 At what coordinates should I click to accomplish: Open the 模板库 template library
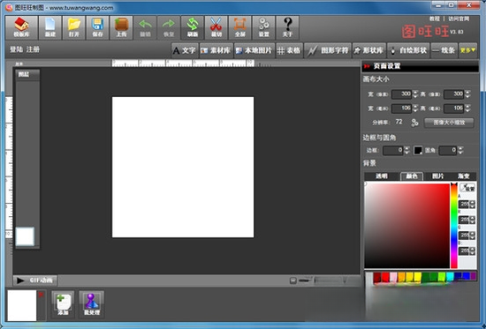21,27
